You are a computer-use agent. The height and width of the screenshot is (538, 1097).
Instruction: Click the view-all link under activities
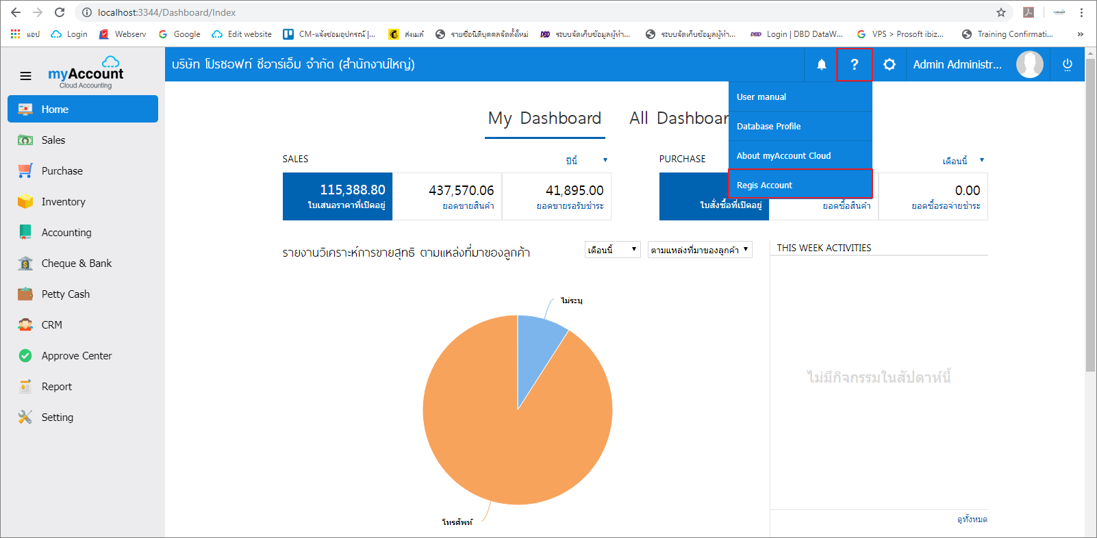(x=972, y=520)
